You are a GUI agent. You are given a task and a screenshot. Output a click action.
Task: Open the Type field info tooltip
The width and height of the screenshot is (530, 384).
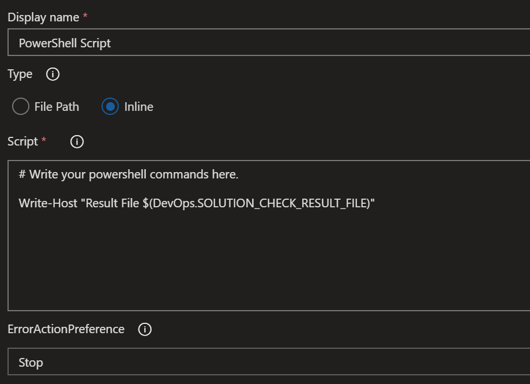click(52, 74)
